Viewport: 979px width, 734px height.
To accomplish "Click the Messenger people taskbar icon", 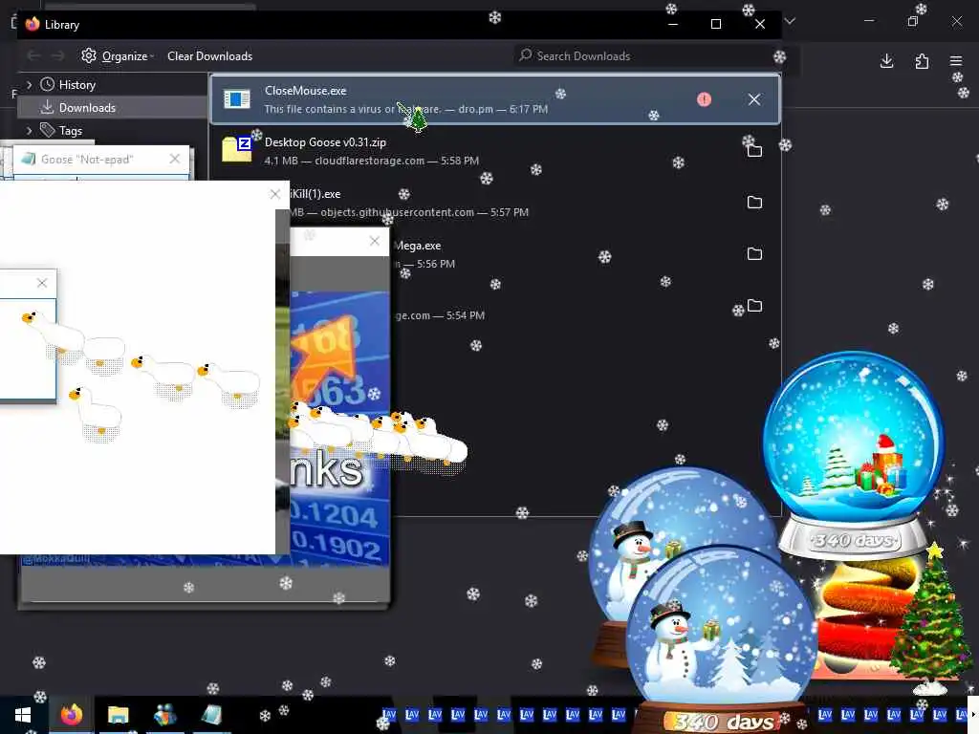I will (x=164, y=715).
